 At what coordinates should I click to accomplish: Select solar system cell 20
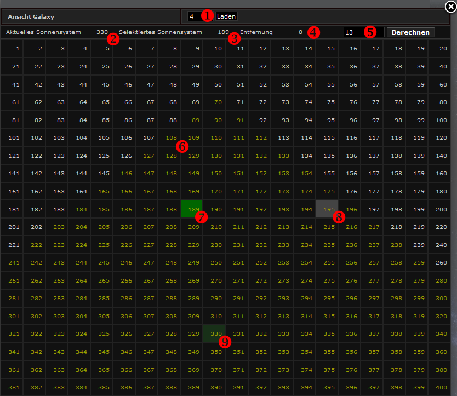tap(439, 48)
